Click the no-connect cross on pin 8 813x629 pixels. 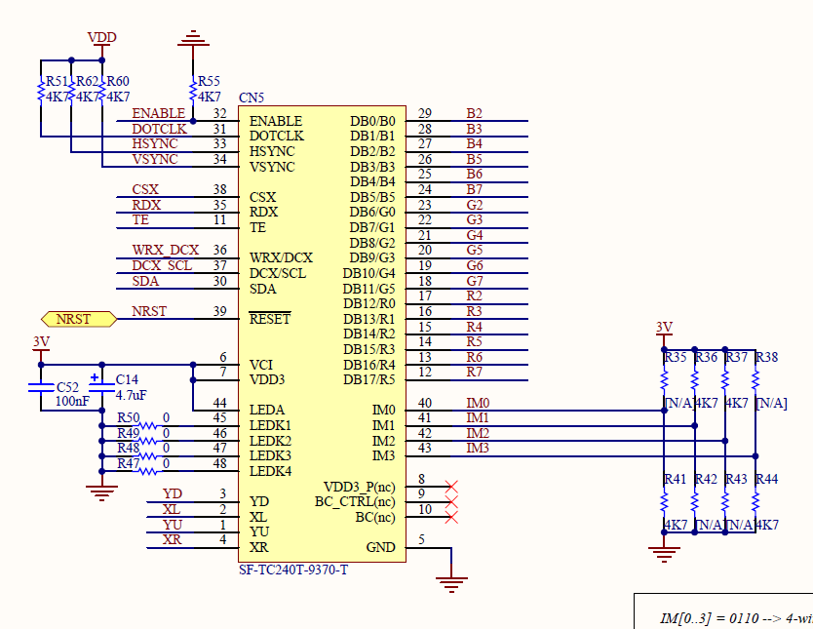(x=451, y=487)
